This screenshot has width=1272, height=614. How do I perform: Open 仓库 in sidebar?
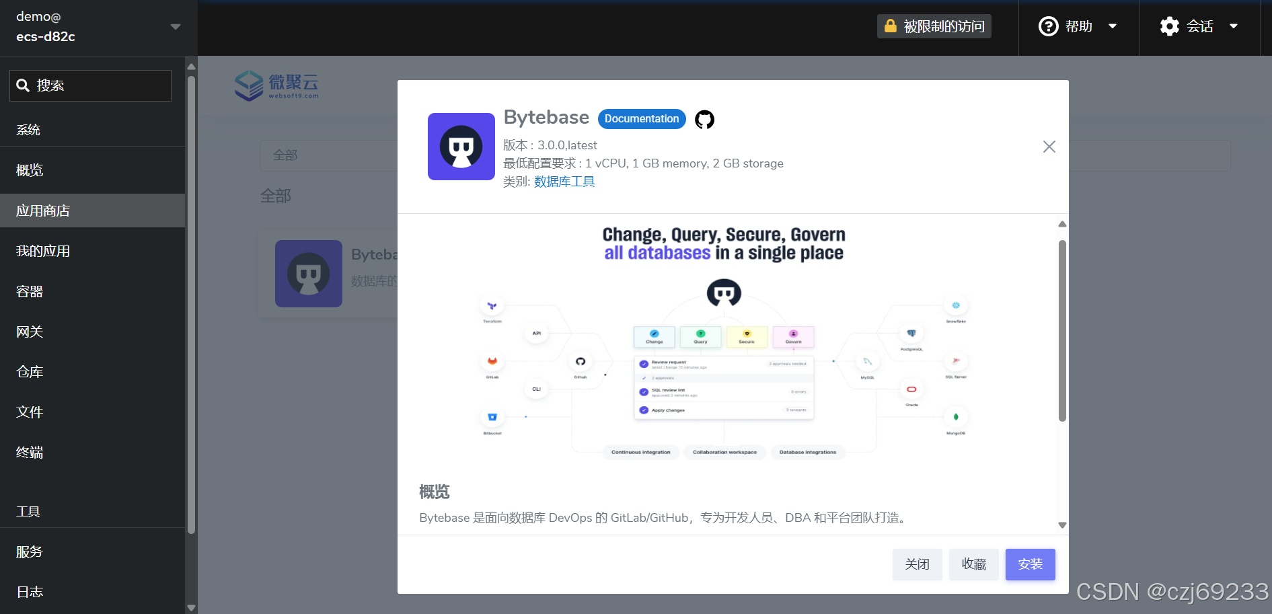click(x=92, y=372)
